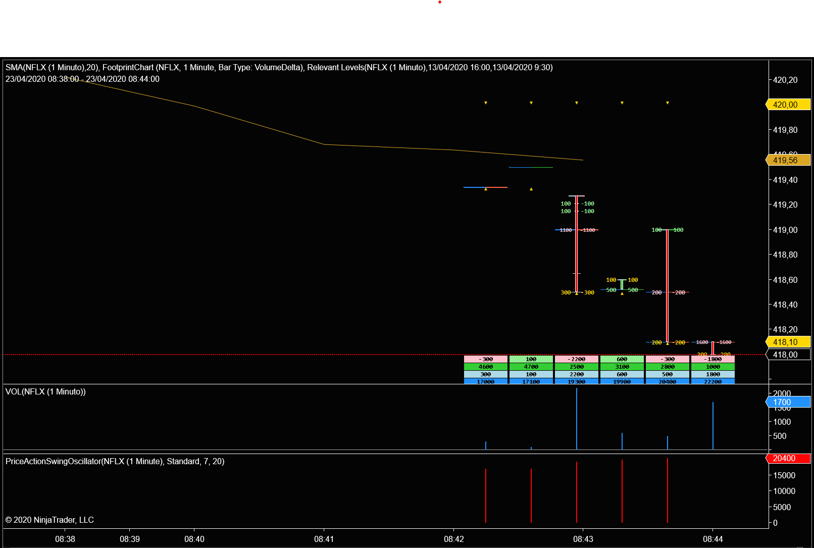Select the yellow 418,10 price marker
814x548 pixels.
pyautogui.click(x=788, y=342)
